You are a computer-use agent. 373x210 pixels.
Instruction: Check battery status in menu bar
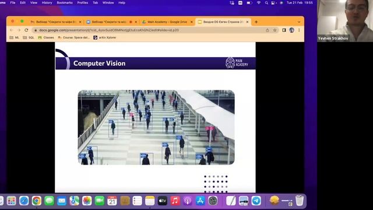coord(249,3)
